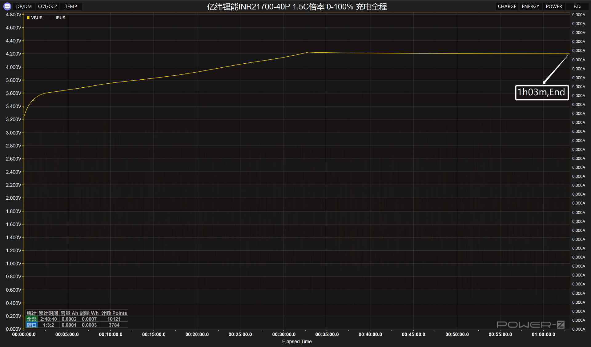Image resolution: width=591 pixels, height=347 pixels.
Task: Click the 10121 points count cell
Action: [x=114, y=319]
